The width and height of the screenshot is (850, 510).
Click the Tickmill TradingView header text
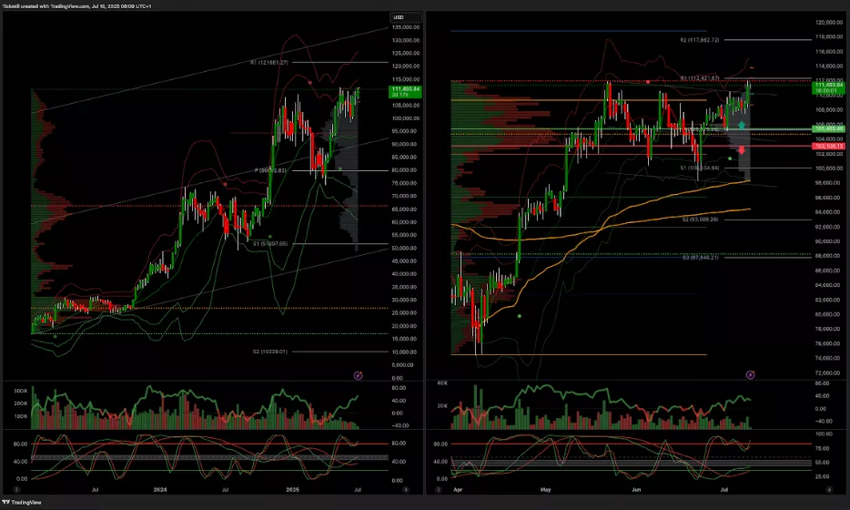click(73, 5)
